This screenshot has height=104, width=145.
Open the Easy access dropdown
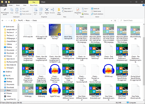click(67, 11)
